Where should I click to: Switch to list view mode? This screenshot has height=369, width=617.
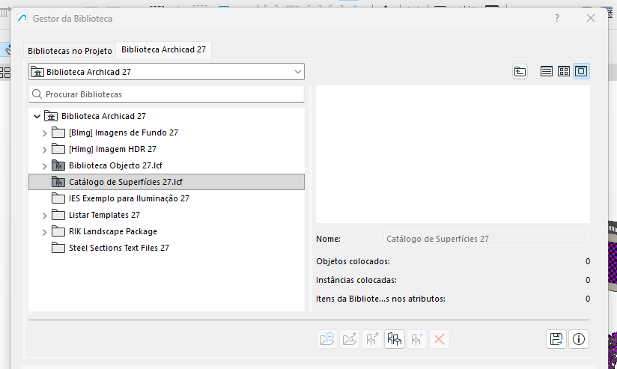[x=546, y=71]
